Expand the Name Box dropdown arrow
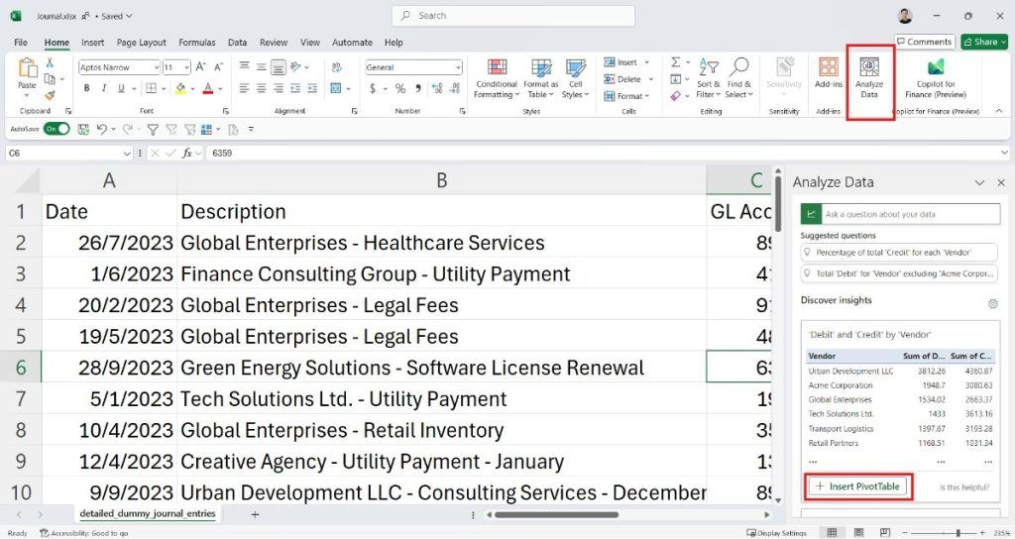The width and height of the screenshot is (1015, 539). tap(127, 154)
